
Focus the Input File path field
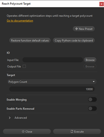pyautogui.click(x=53, y=60)
